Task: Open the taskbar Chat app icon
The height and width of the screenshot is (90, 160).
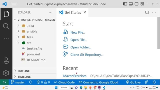Action: [76, 87]
